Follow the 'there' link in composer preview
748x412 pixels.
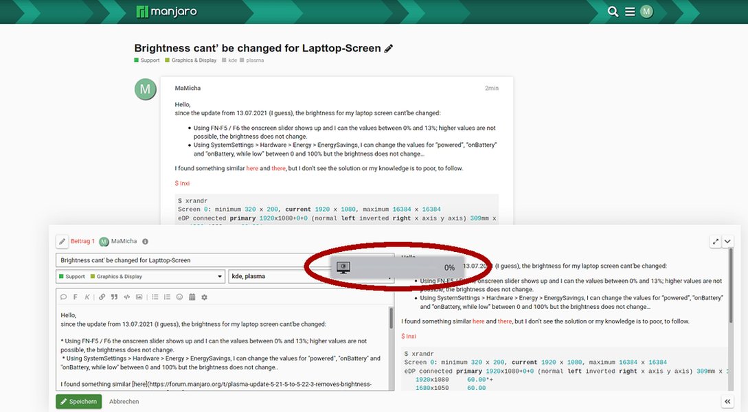[x=505, y=321]
